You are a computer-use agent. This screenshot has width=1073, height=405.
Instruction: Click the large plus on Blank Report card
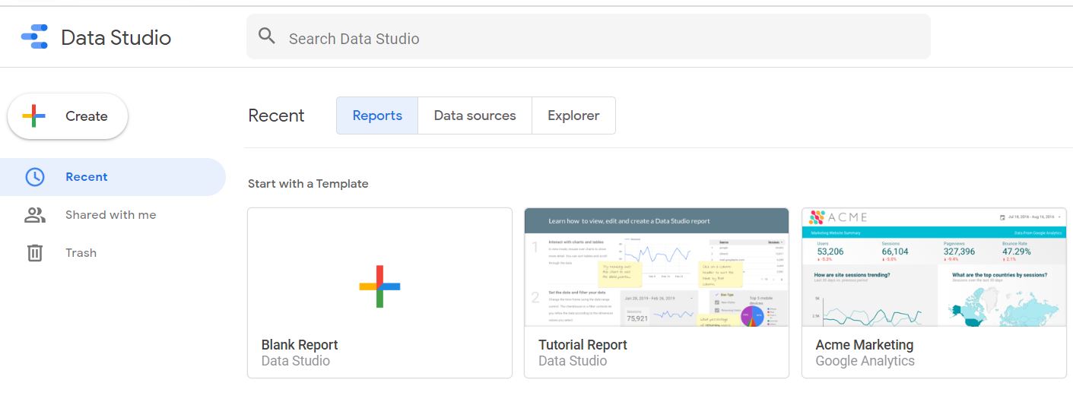coord(379,286)
